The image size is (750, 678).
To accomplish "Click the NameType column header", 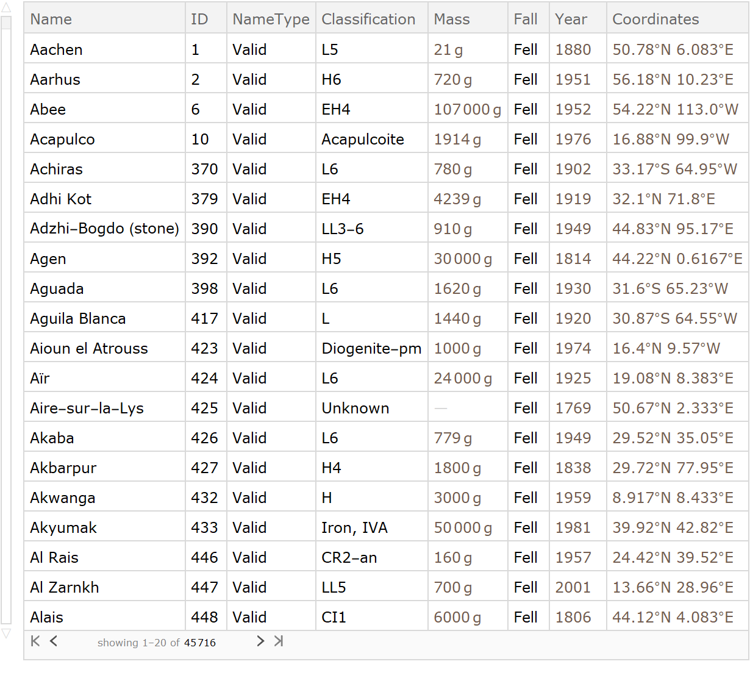I will [x=271, y=19].
